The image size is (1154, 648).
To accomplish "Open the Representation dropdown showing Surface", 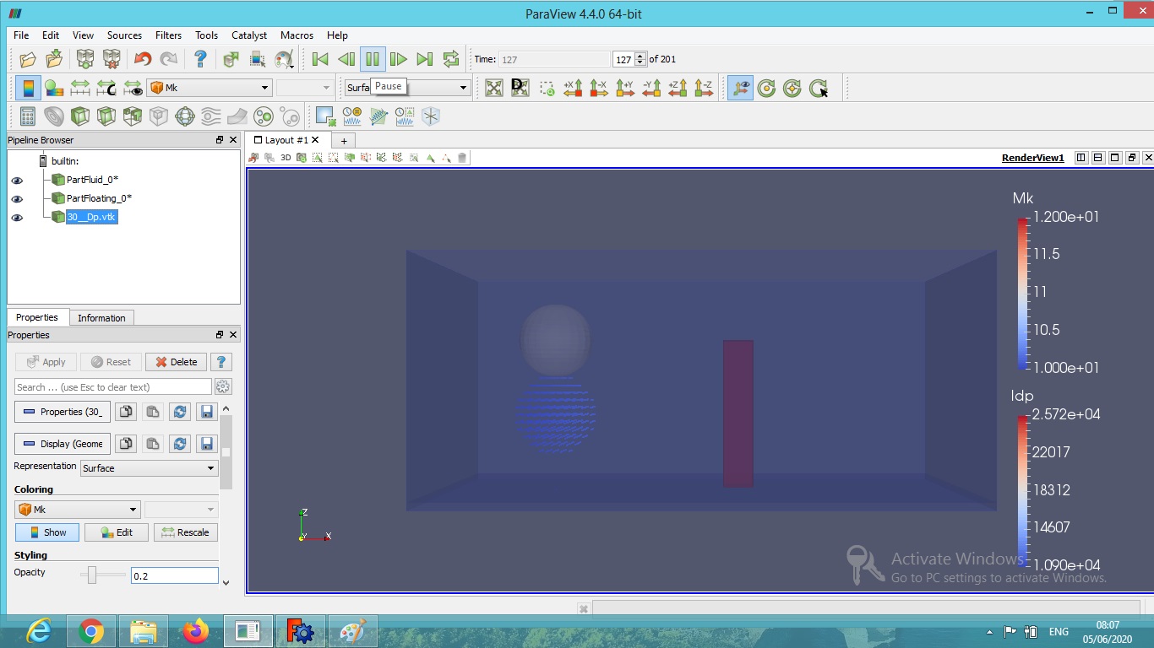I will 149,467.
